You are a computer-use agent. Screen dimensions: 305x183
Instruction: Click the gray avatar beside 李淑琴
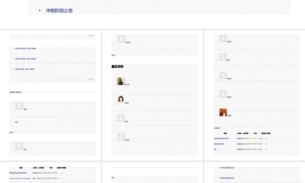223,39
